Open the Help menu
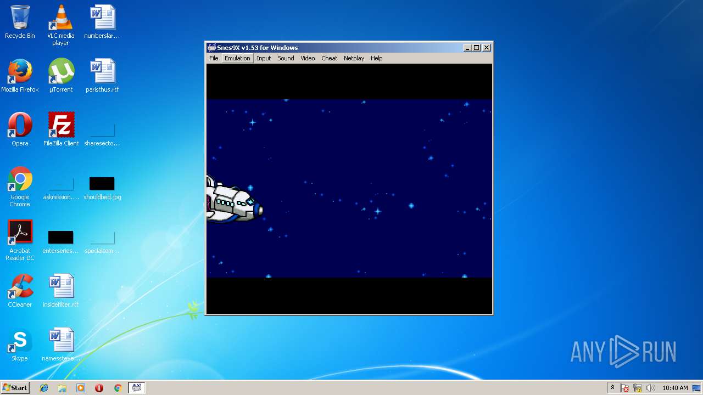703x395 pixels. pos(376,58)
